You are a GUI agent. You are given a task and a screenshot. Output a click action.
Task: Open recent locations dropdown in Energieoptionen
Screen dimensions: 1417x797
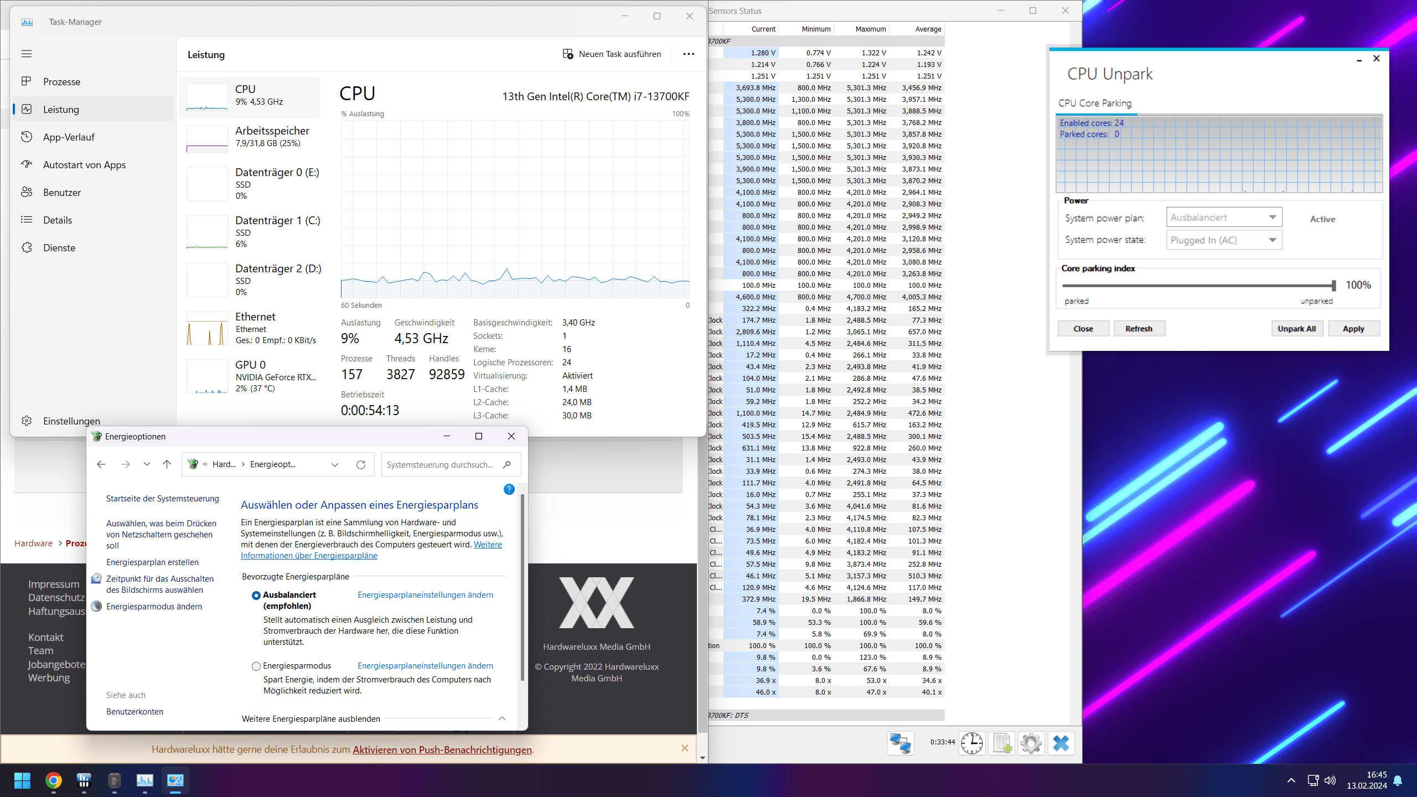(147, 464)
